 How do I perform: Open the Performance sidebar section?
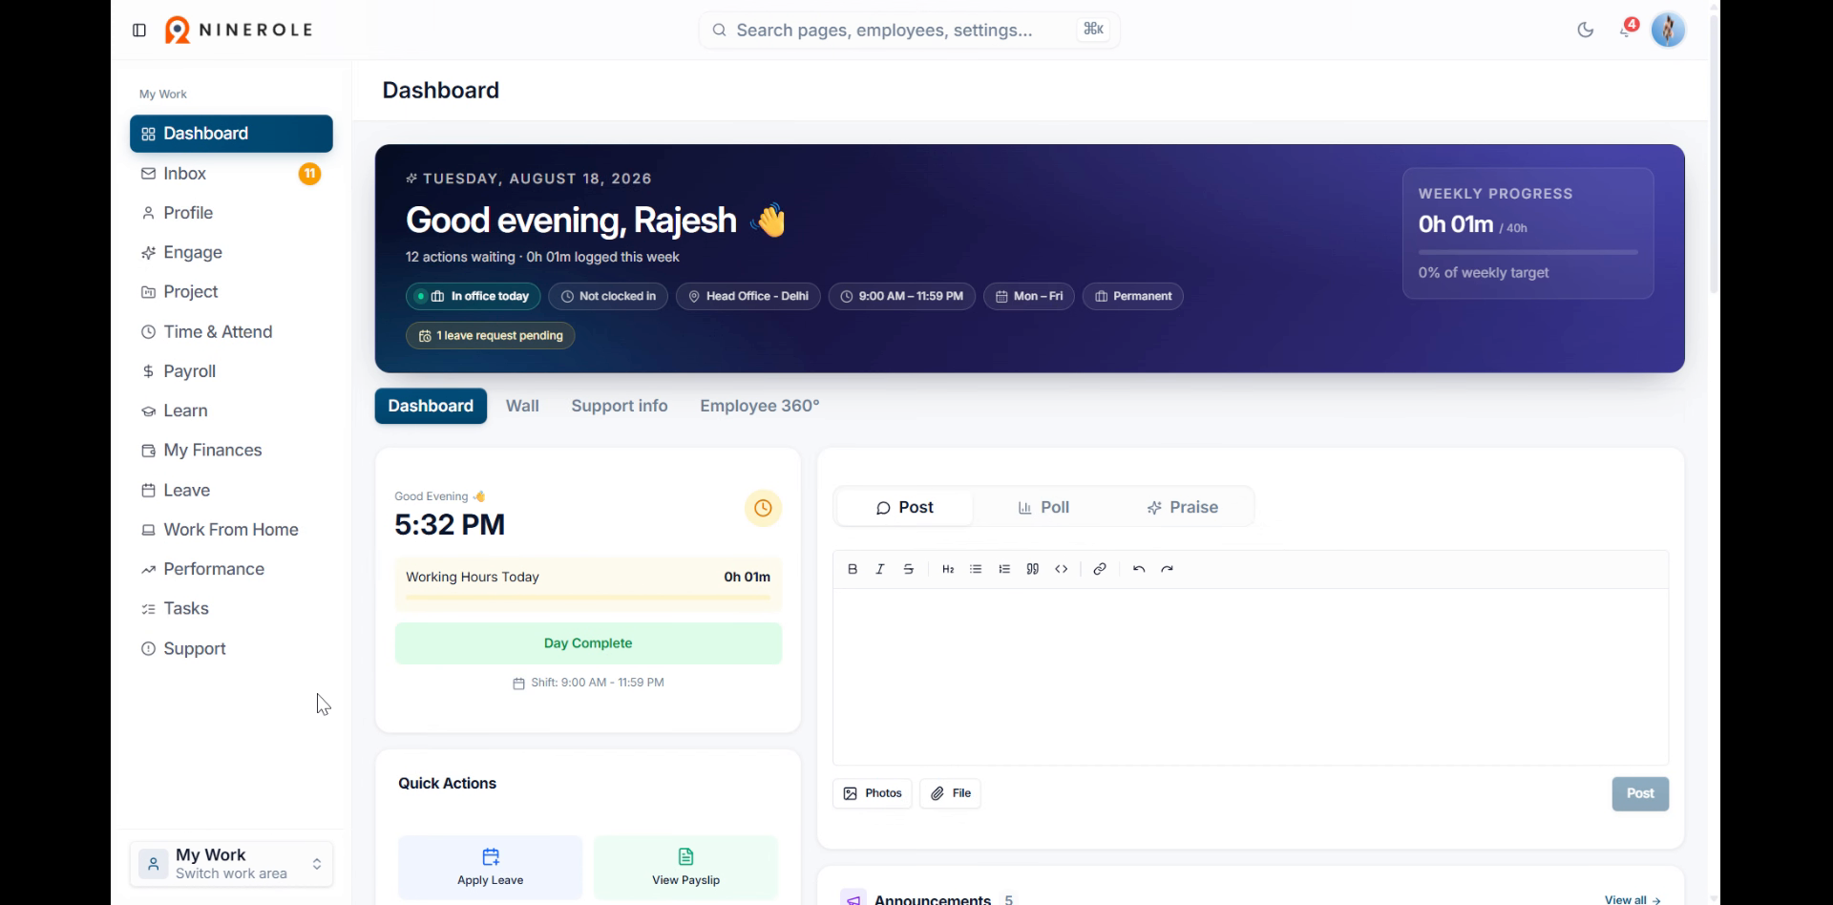click(231, 569)
